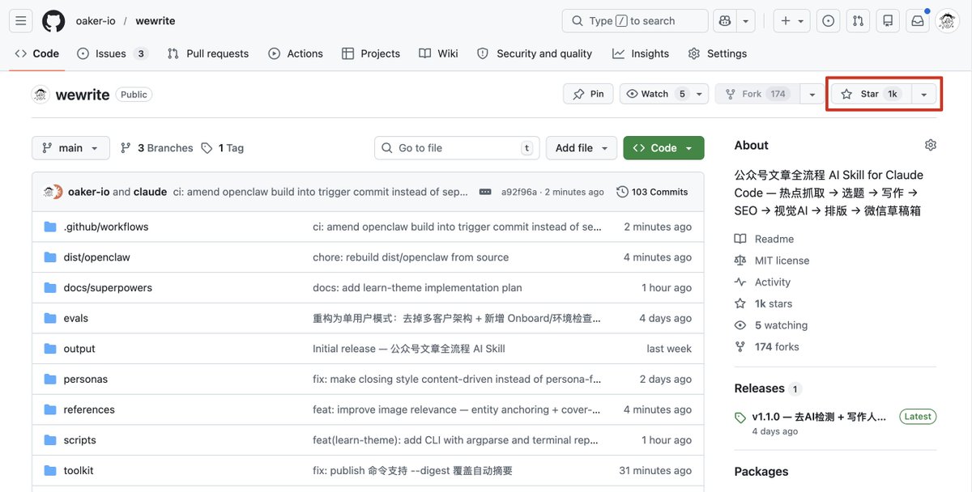Open the green Code clone dropdown
This screenshot has width=972, height=492.
pyautogui.click(x=663, y=148)
